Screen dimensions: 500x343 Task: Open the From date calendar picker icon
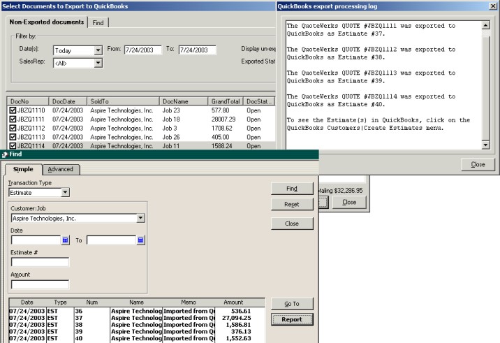pyautogui.click(x=66, y=240)
